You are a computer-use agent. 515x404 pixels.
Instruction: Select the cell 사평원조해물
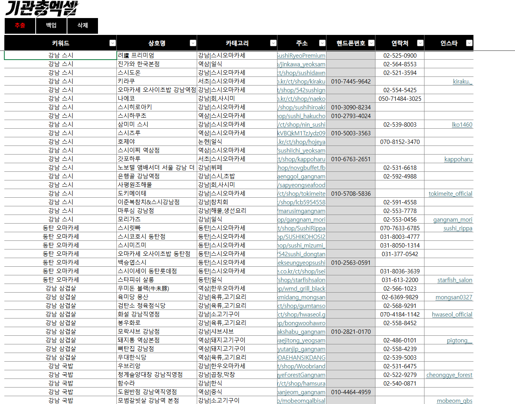point(157,185)
